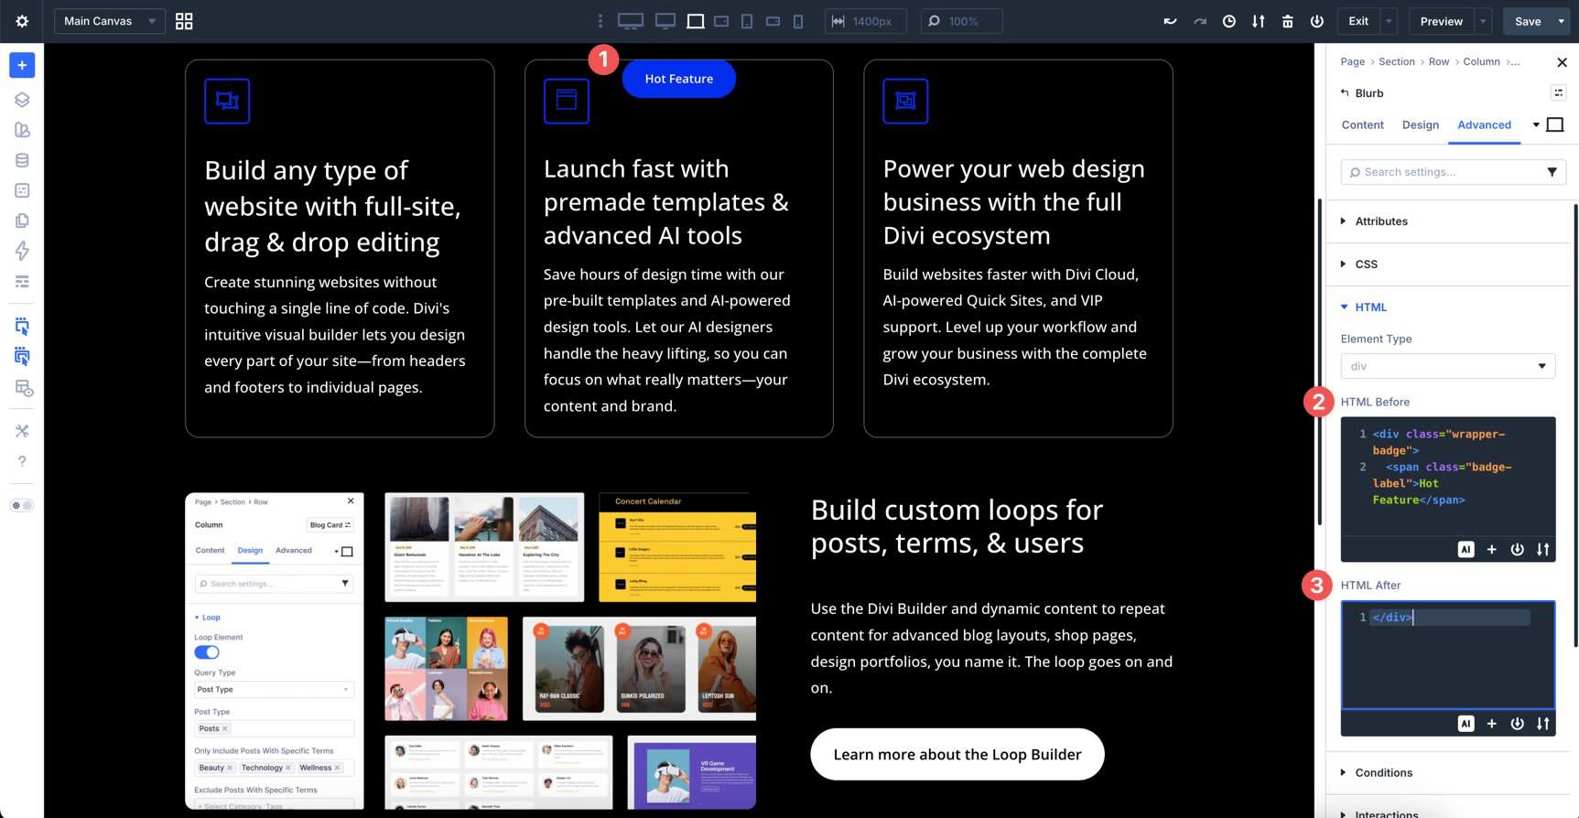Open the editing history clock
Viewport: 1579px width, 818px height.
pyautogui.click(x=1229, y=21)
